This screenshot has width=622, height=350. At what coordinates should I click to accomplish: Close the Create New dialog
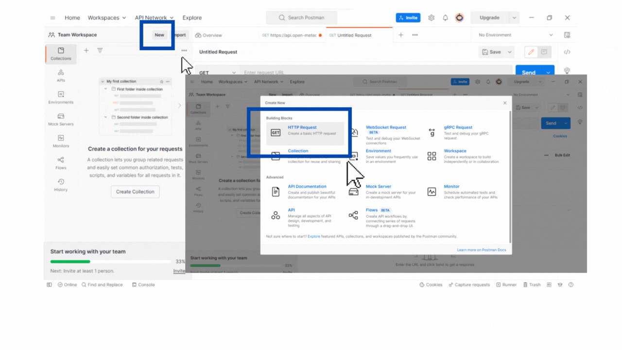pos(504,103)
